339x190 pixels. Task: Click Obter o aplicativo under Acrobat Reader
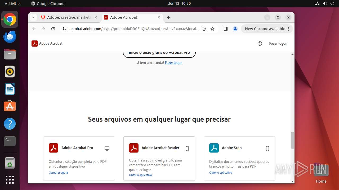140,175
